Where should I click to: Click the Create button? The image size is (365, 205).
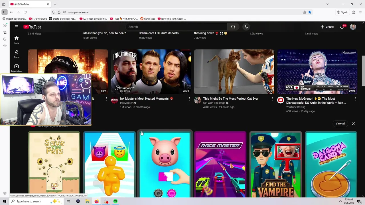[x=327, y=27]
